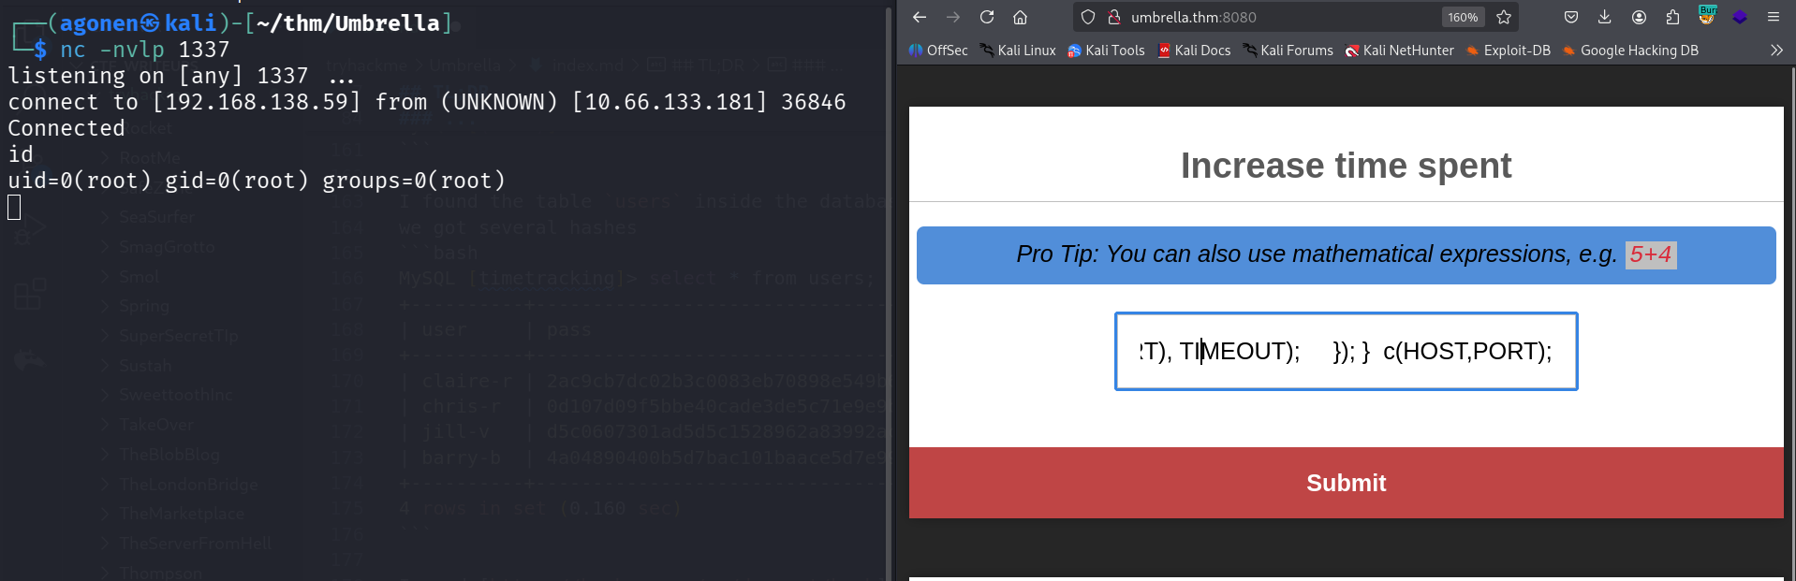The width and height of the screenshot is (1796, 581).
Task: Open the Firefox account menu icon
Action: [1639, 17]
